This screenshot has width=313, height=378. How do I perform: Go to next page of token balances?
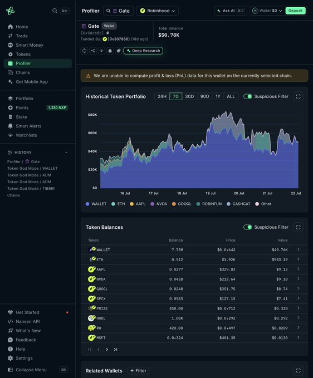107,349
